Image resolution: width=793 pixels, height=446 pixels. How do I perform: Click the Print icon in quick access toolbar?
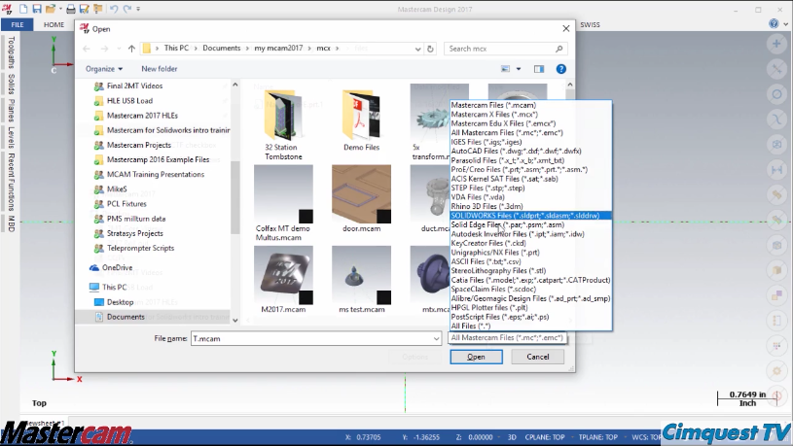pyautogui.click(x=71, y=9)
